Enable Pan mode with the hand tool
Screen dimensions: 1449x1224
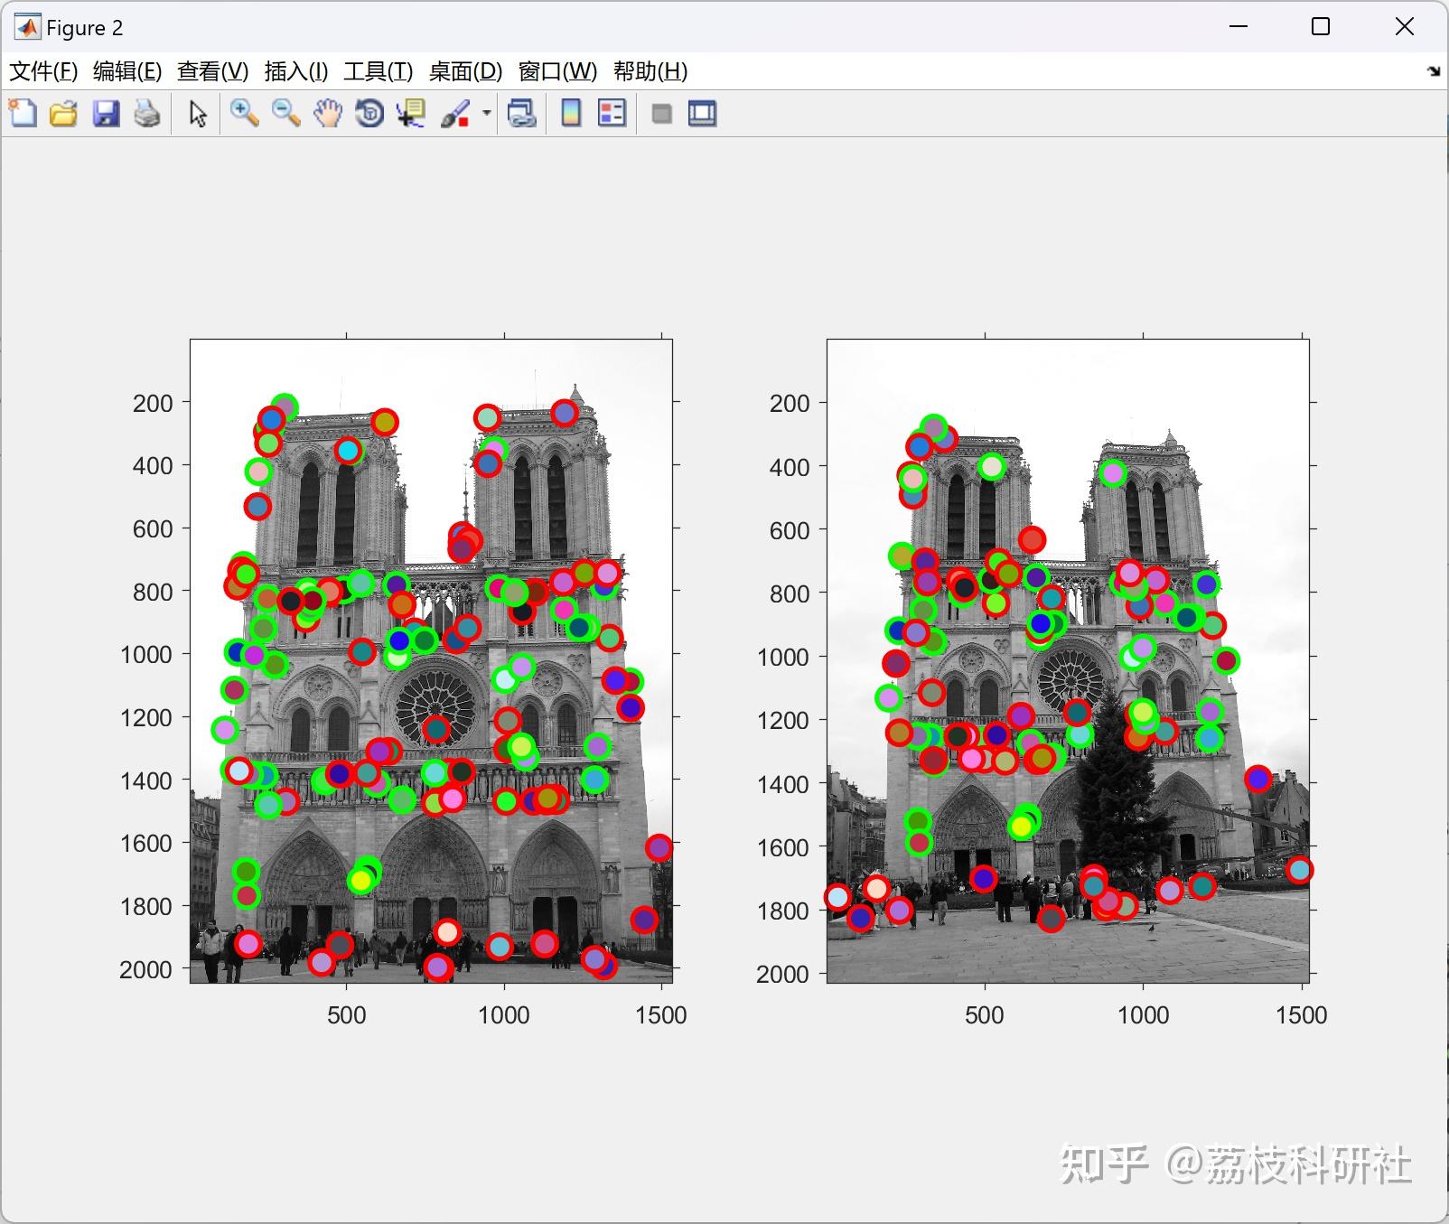(327, 113)
